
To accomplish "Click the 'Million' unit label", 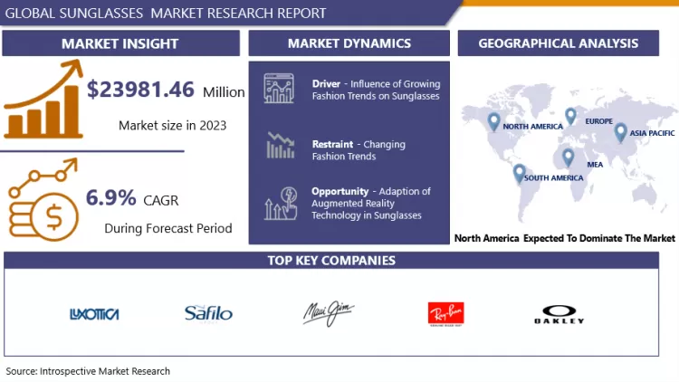I will point(224,91).
